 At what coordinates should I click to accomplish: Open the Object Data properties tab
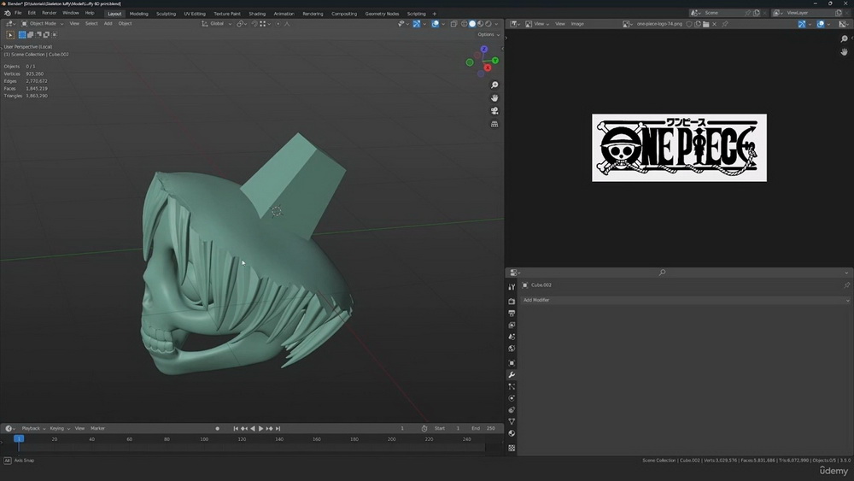pyautogui.click(x=512, y=422)
